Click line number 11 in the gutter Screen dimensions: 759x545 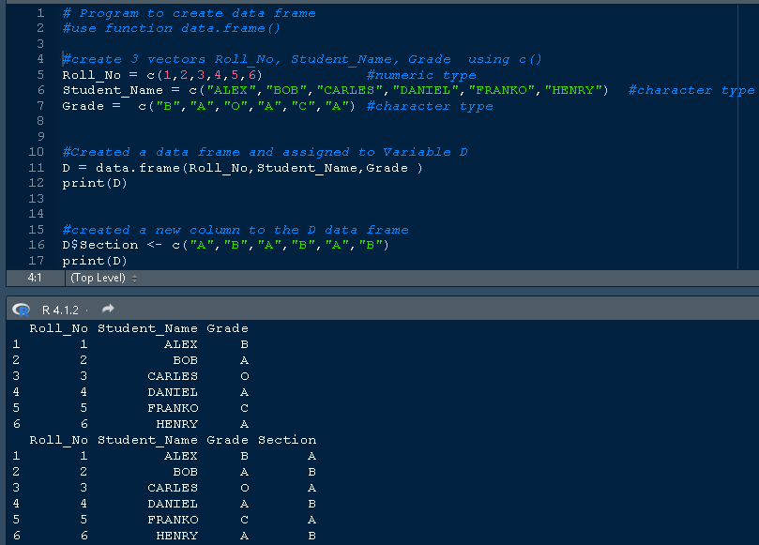(38, 168)
